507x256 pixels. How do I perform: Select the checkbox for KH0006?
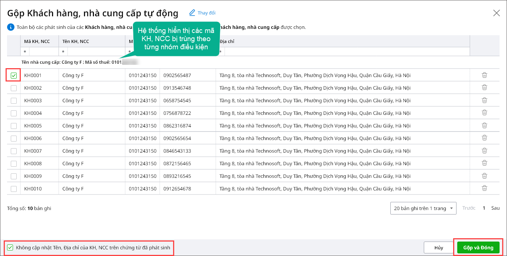click(14, 139)
